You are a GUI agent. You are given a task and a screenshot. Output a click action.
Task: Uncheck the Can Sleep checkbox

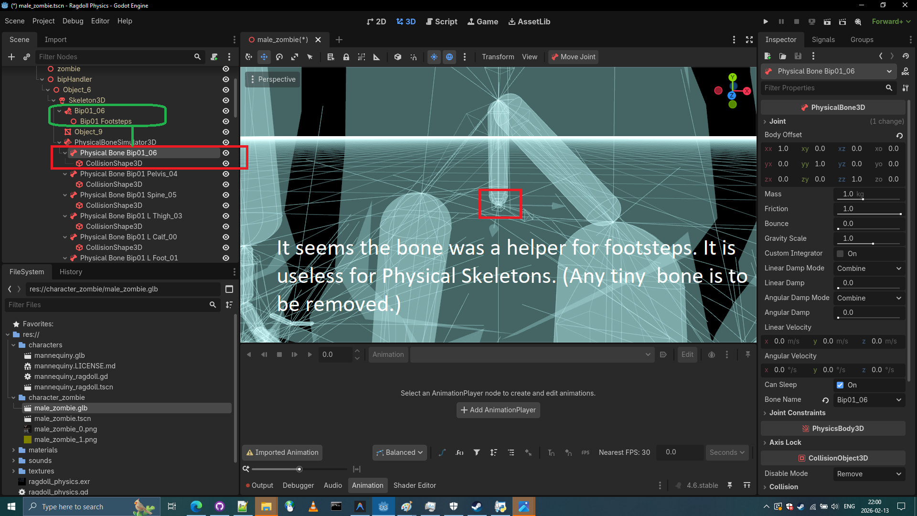[x=840, y=385]
